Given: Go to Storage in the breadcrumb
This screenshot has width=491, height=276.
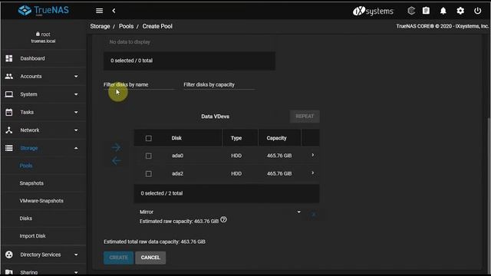Looking at the screenshot, I should pyautogui.click(x=100, y=26).
